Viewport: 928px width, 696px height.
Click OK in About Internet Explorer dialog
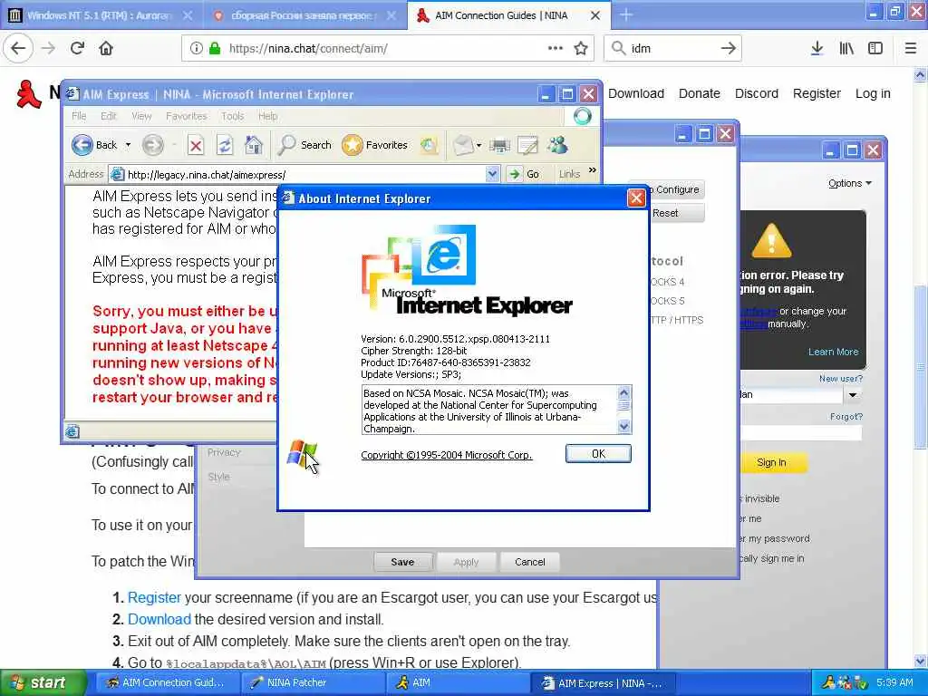tap(598, 454)
